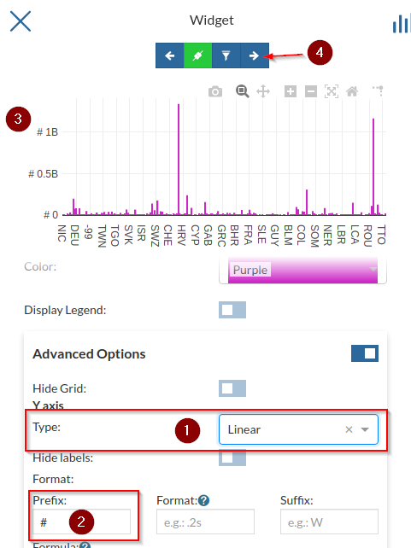Clear the Linear type selection
Screen dimensions: 411x548
[x=349, y=429]
